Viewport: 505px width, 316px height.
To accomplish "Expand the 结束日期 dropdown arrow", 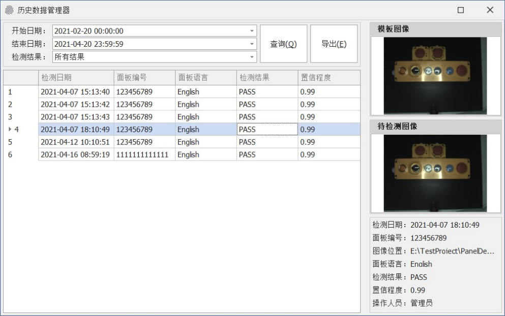I will (x=251, y=44).
